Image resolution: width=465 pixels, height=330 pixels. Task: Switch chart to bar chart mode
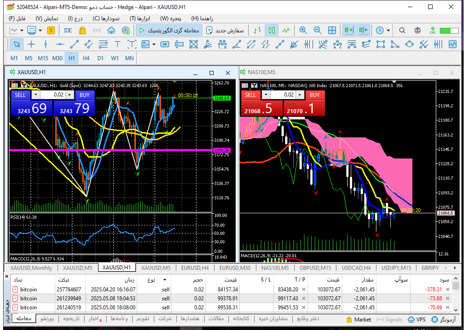pyautogui.click(x=257, y=30)
